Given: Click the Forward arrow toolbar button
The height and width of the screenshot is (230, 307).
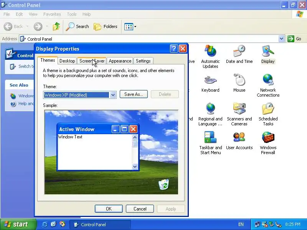Looking at the screenshot, I should tap(38, 26).
